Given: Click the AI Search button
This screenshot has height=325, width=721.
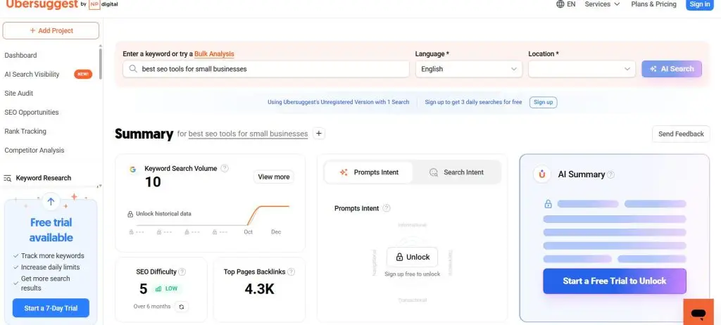Looking at the screenshot, I should pyautogui.click(x=672, y=69).
